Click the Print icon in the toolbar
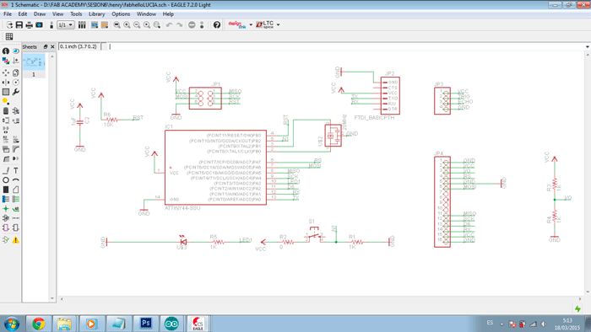591x332 pixels. (29, 24)
